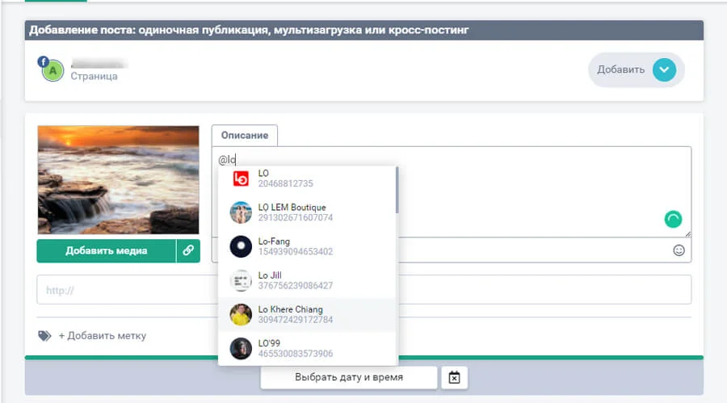This screenshot has height=403, width=727.
Task: Click the Добавить медиа button
Action: (x=106, y=251)
